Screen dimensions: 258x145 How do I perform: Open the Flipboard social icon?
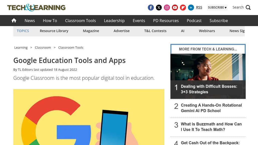click(183, 8)
